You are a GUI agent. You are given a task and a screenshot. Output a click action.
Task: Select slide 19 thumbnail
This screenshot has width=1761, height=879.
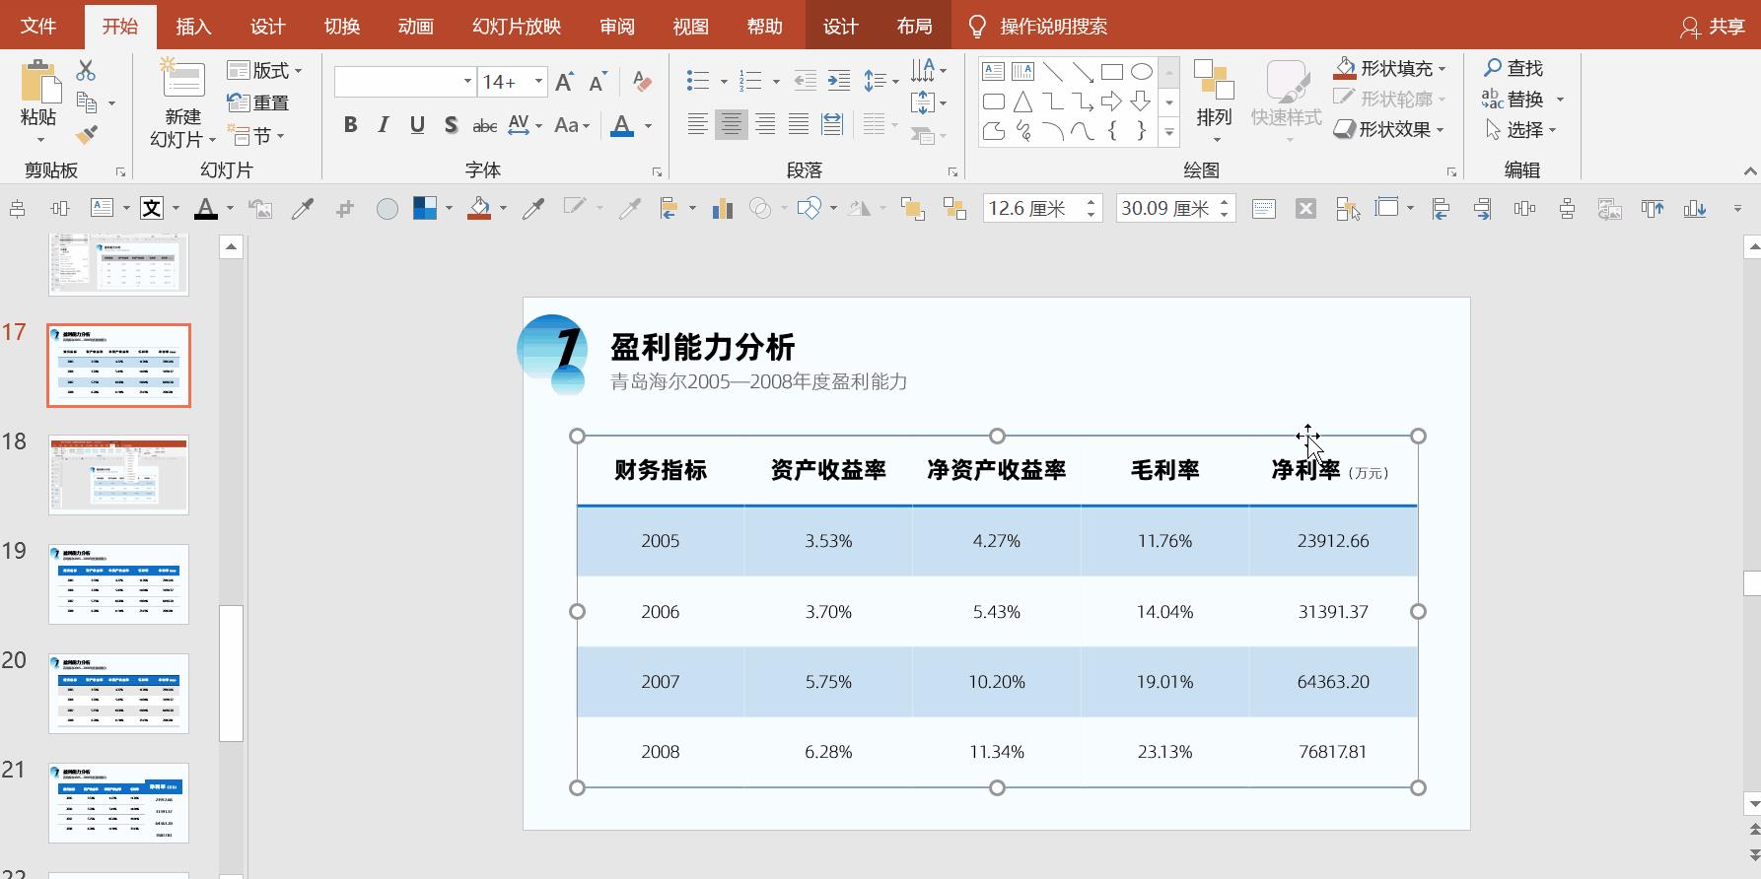(118, 583)
